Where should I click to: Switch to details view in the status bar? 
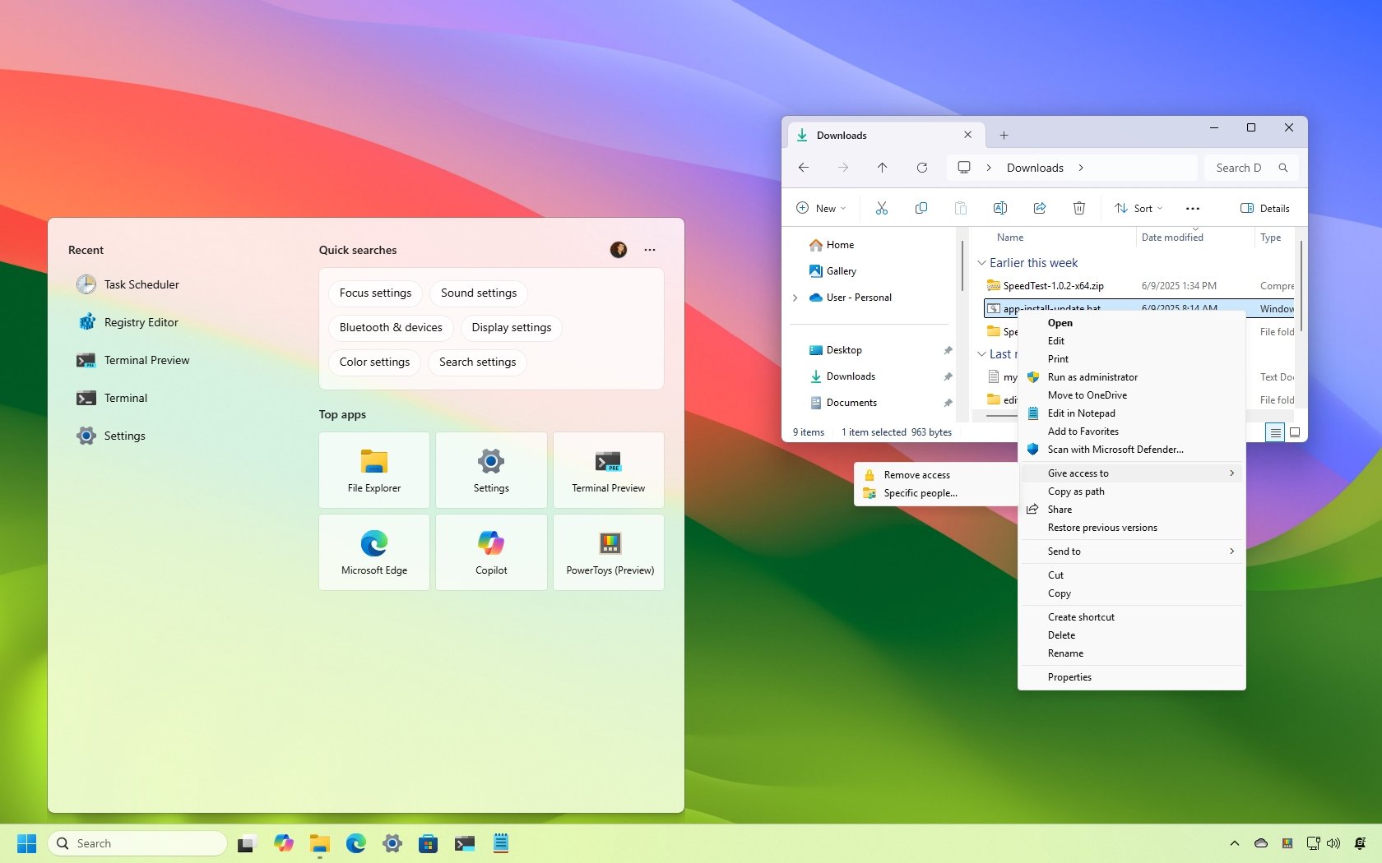(1274, 431)
